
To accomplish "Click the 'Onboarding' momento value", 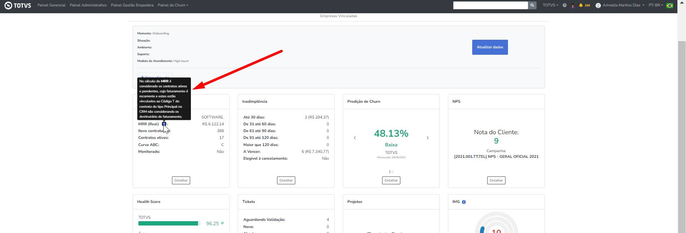I will (x=161, y=34).
